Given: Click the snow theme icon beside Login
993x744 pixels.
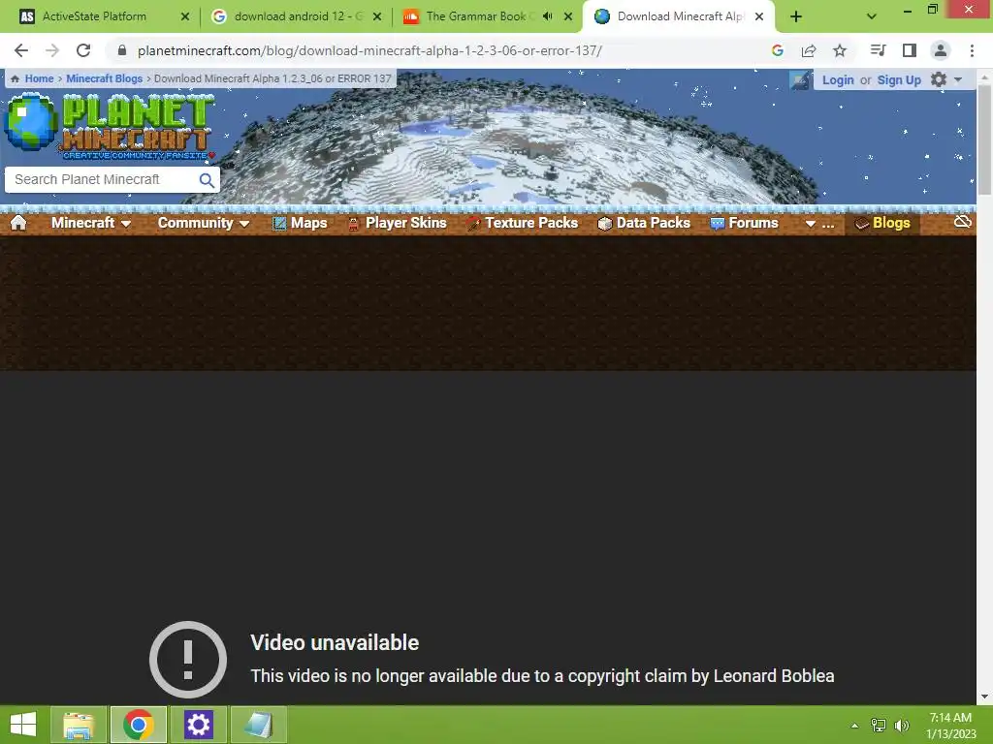Looking at the screenshot, I should 800,80.
